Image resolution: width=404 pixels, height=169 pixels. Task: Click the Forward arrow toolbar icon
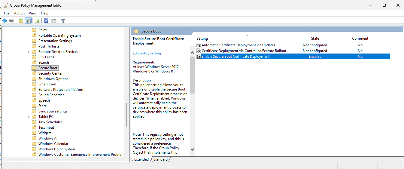click(12, 21)
